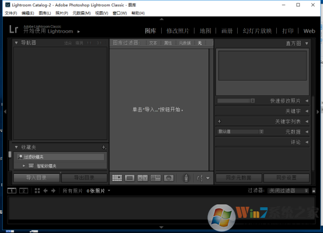Switch to the 地图 module
The height and width of the screenshot is (233, 323).
coord(206,31)
